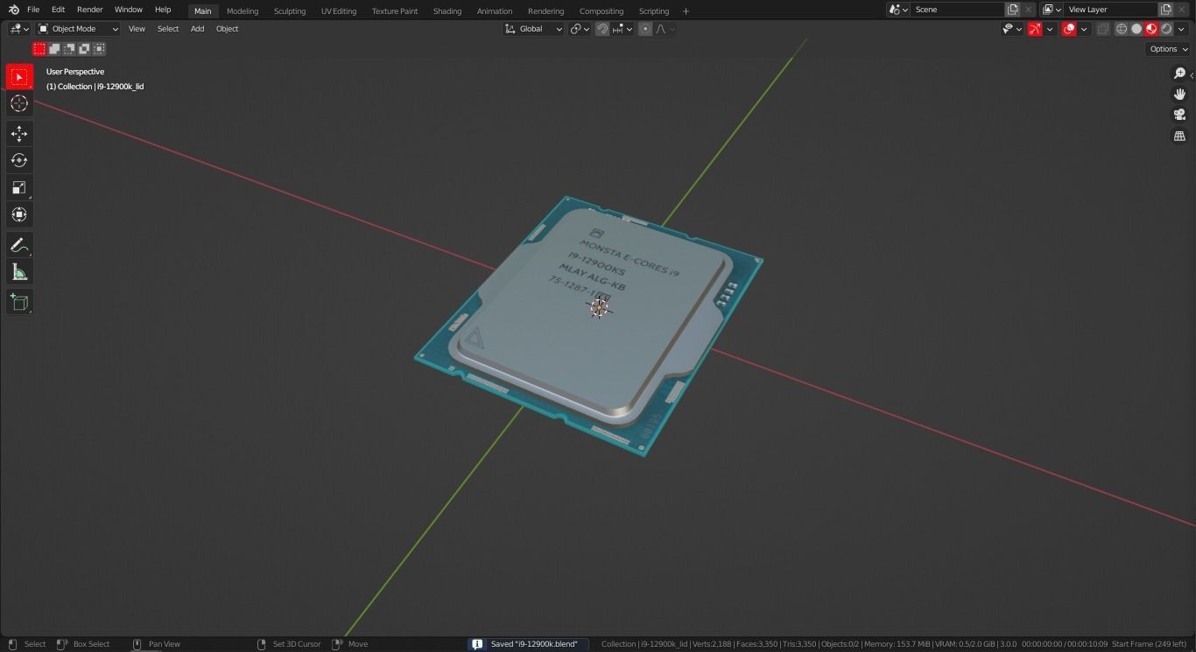Switch perspective/orthographic with grid icon
Image resolution: width=1196 pixels, height=652 pixels.
tap(1179, 136)
